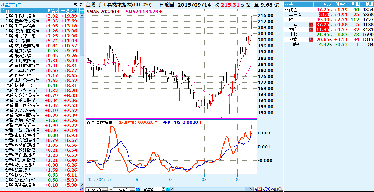Click the red badge numbered 2 beside 巨庭

pos(311,25)
